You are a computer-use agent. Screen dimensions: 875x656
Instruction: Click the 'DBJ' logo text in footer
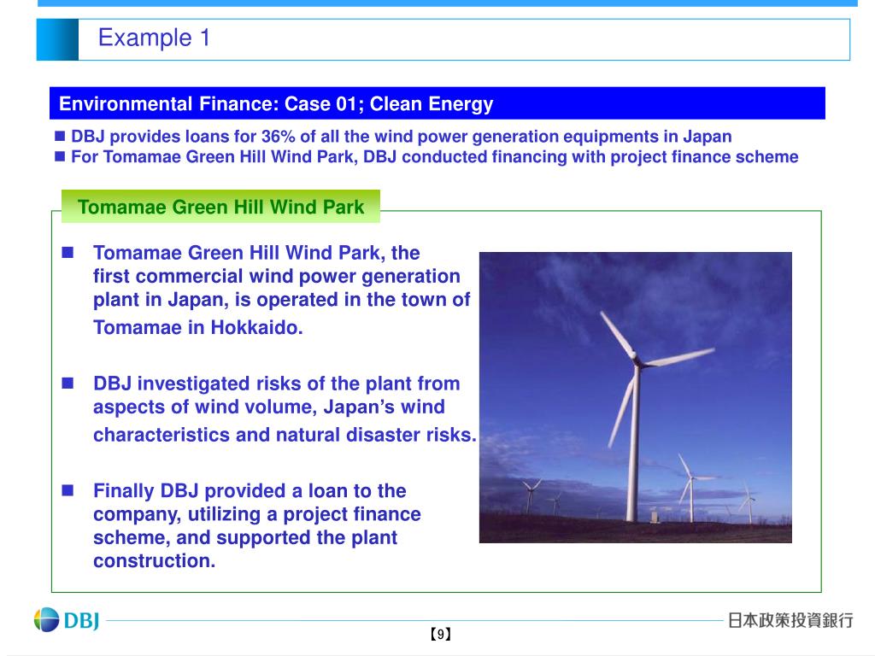tap(81, 620)
